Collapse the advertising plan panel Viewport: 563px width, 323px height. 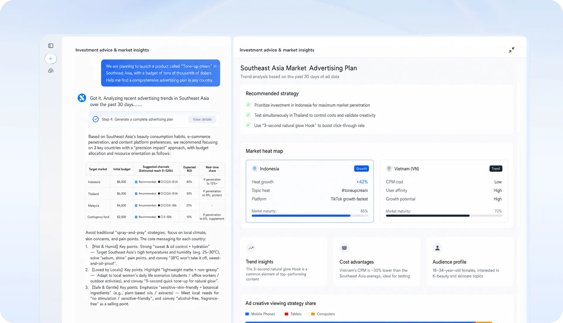[x=511, y=50]
